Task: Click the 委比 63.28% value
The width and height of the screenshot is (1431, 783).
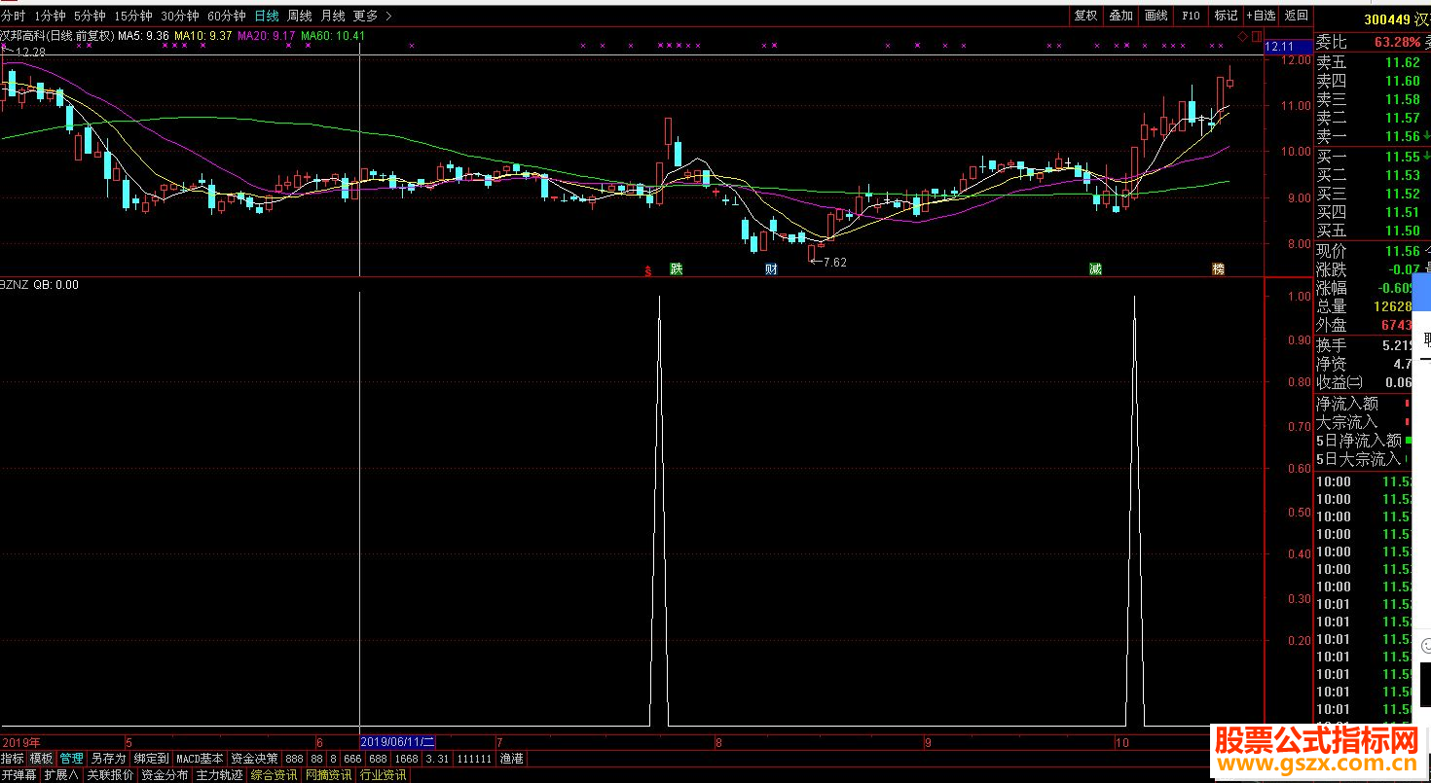Action: coord(1397,42)
